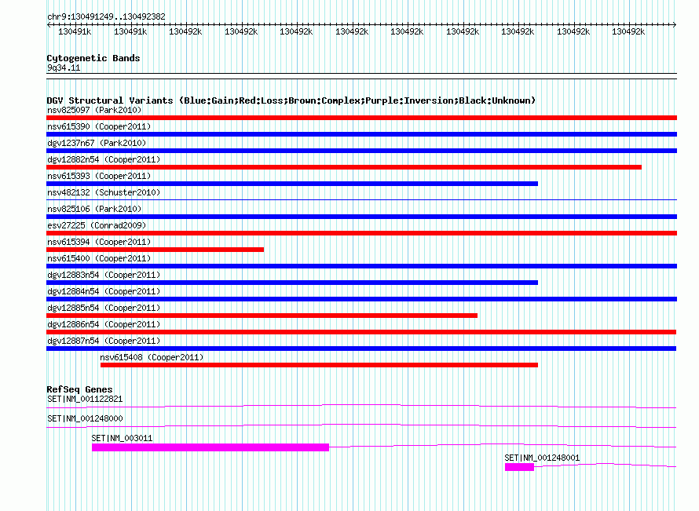This screenshot has height=511, width=699.
Task: Click variant label nsv615394 (Cooper2011)
Action: tap(99, 242)
